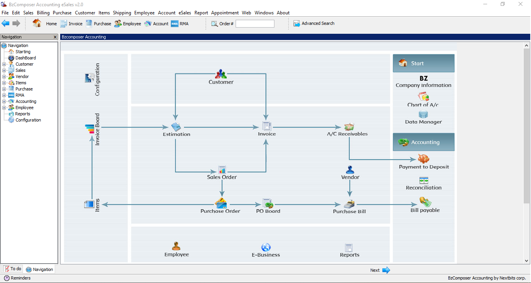The height and width of the screenshot is (283, 531).
Task: Open the Configuration icon in flowchart
Action: click(90, 78)
